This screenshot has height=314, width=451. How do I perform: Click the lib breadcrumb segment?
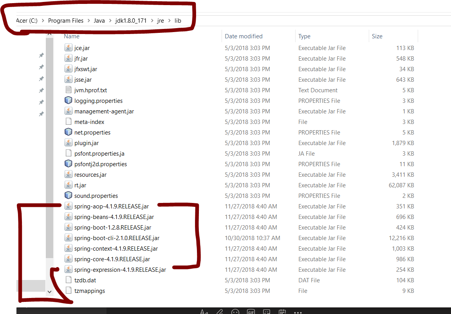coord(178,21)
